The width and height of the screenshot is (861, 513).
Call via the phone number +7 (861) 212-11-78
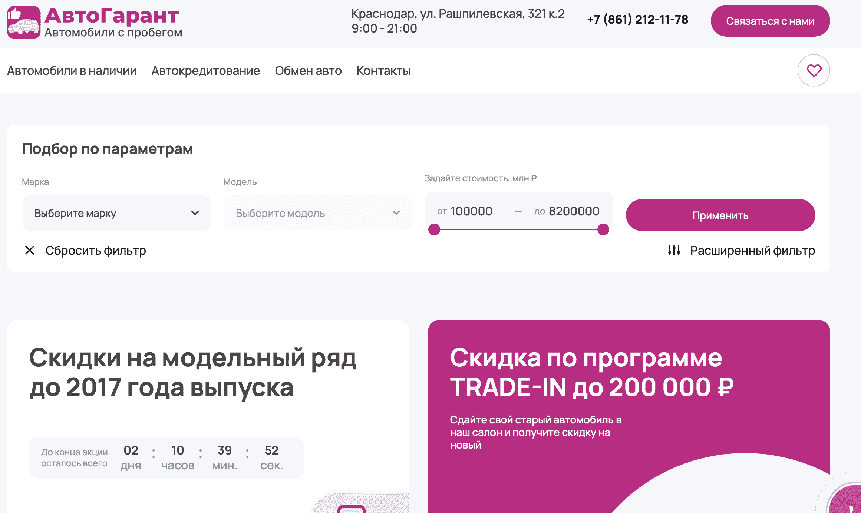pyautogui.click(x=637, y=20)
